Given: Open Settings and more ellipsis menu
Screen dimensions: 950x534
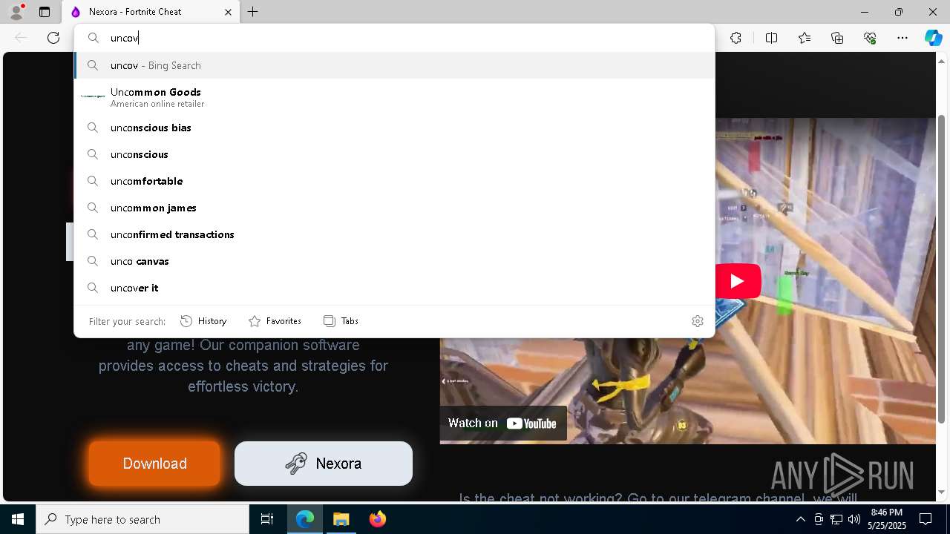Looking at the screenshot, I should point(902,38).
